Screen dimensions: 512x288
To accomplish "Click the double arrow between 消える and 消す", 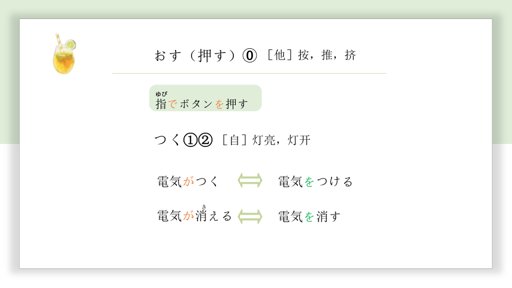I will click(250, 217).
